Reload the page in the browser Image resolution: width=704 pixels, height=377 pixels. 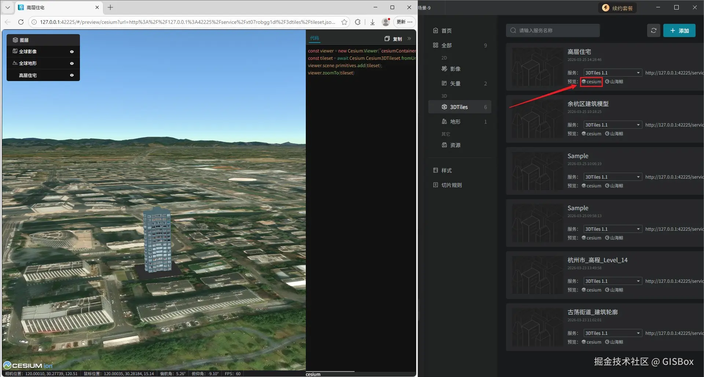(21, 22)
